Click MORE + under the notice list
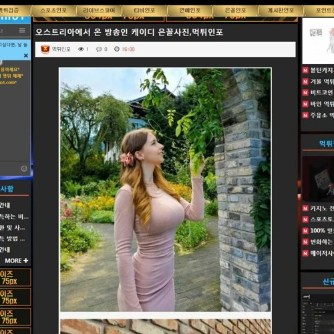Viewport: 334px width, 334px height. (x=17, y=261)
